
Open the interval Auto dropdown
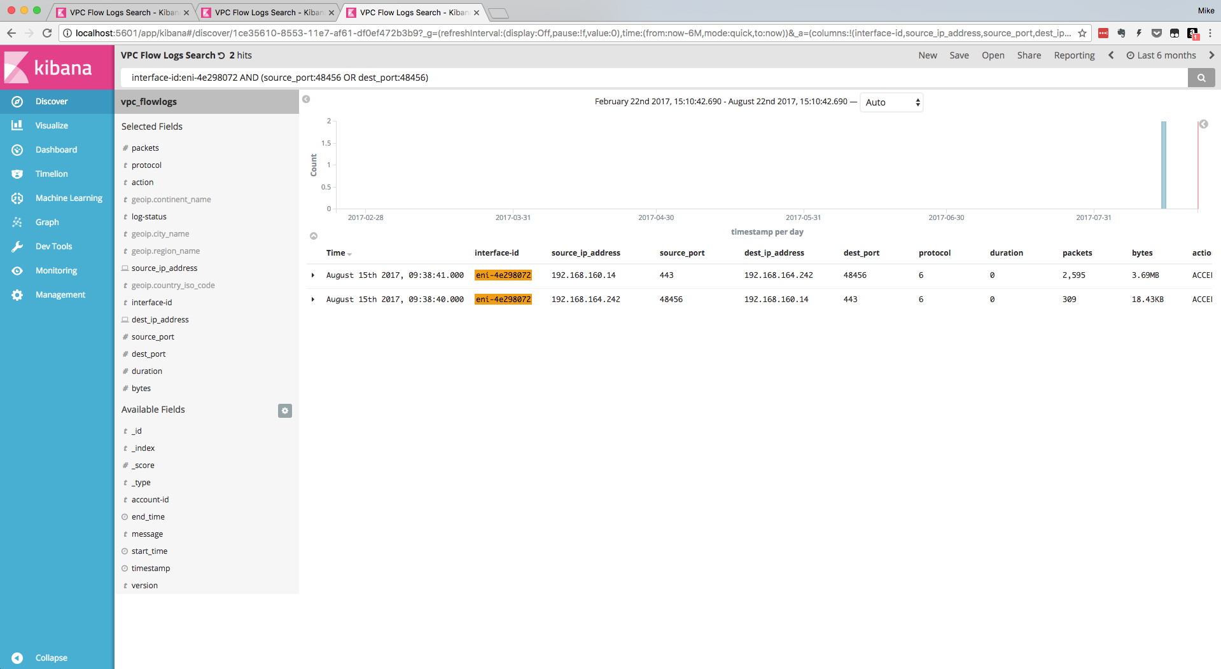coord(891,102)
